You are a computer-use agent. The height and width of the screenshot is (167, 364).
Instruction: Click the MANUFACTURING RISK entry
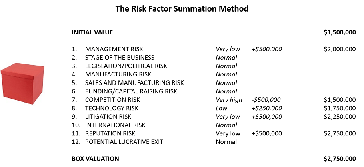click(116, 74)
